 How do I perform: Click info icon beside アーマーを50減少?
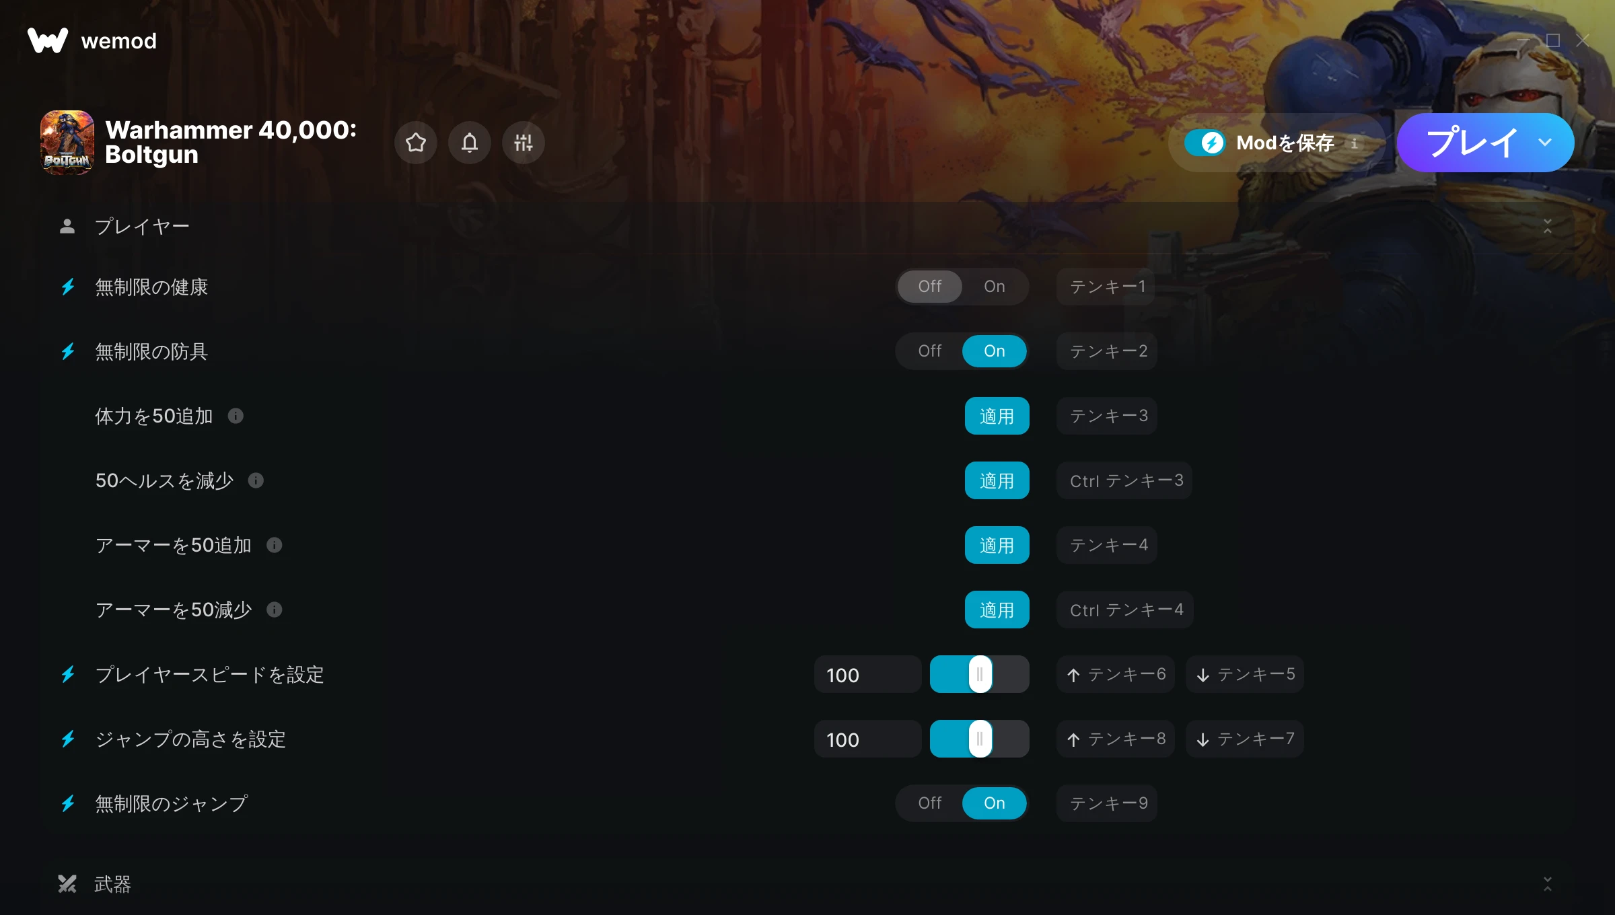pyautogui.click(x=275, y=610)
